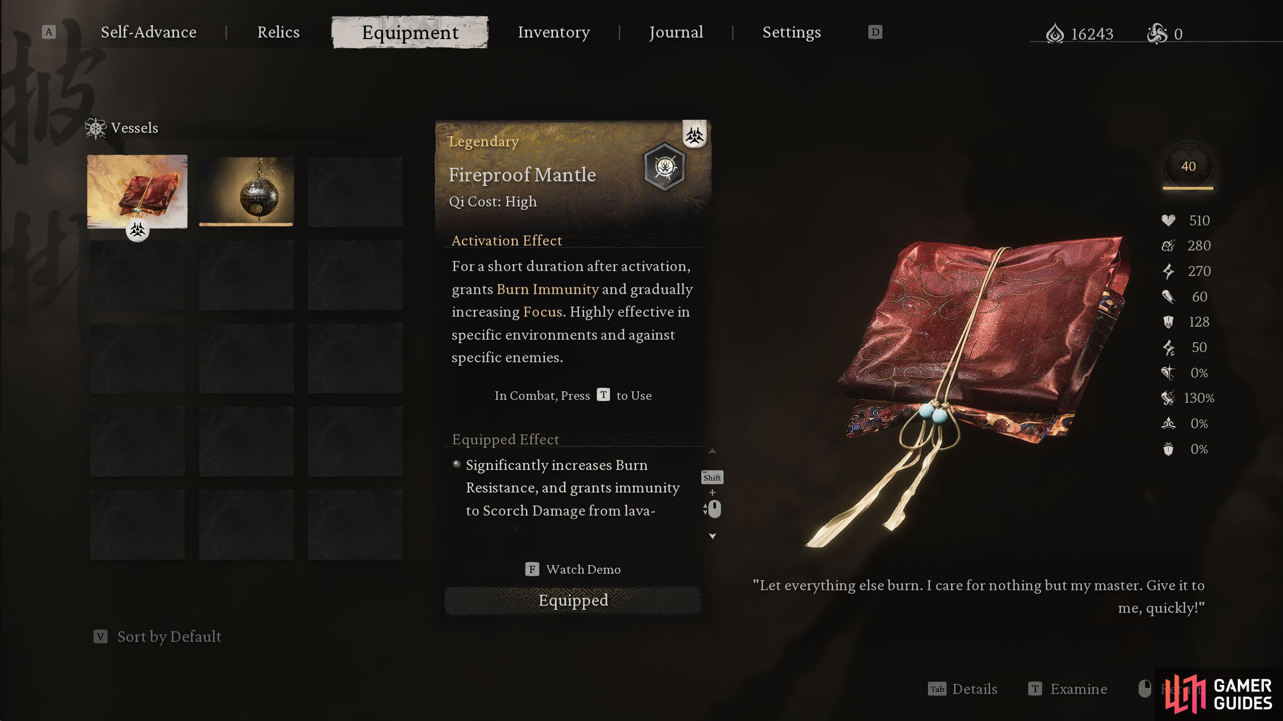This screenshot has height=721, width=1283.
Task: Click the equipped marker on tooltip corner
Action: (x=695, y=135)
